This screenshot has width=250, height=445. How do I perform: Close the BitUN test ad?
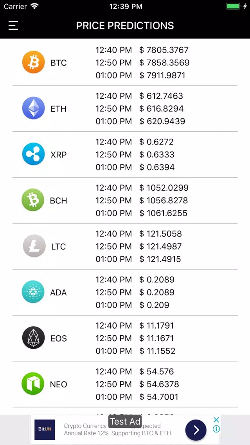pos(216,420)
